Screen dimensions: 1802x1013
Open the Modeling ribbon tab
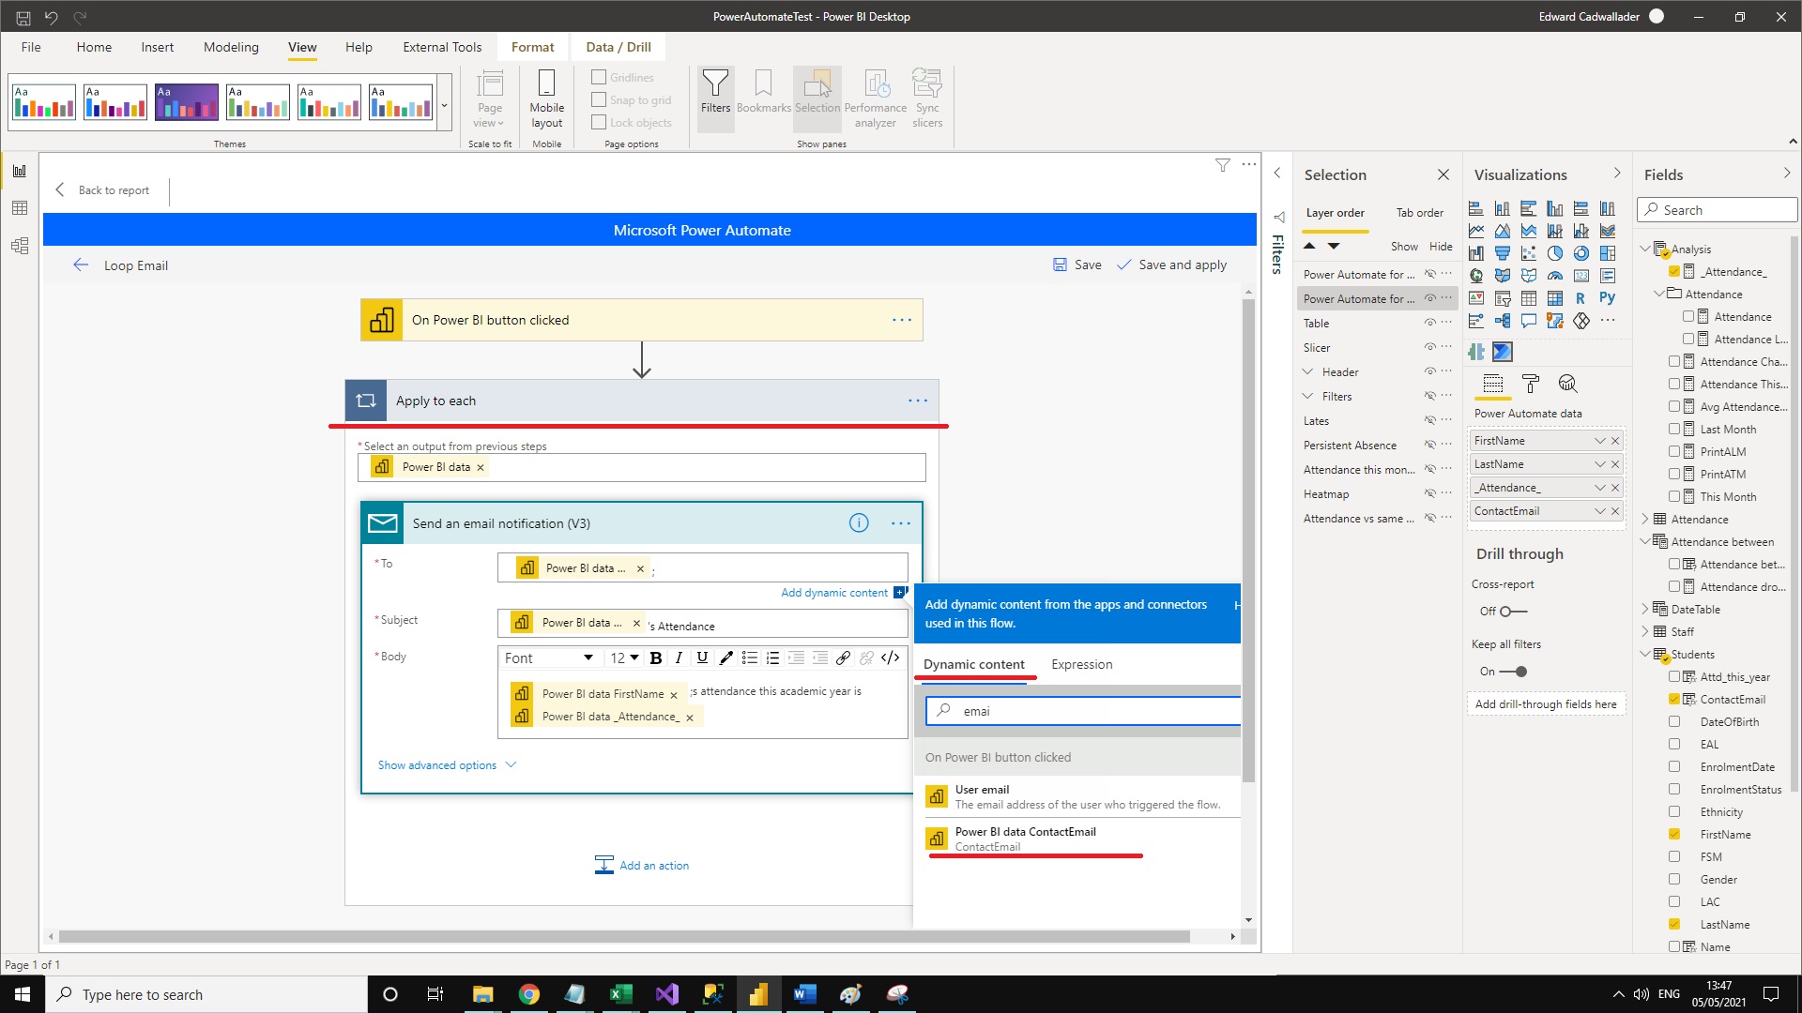pyautogui.click(x=231, y=47)
